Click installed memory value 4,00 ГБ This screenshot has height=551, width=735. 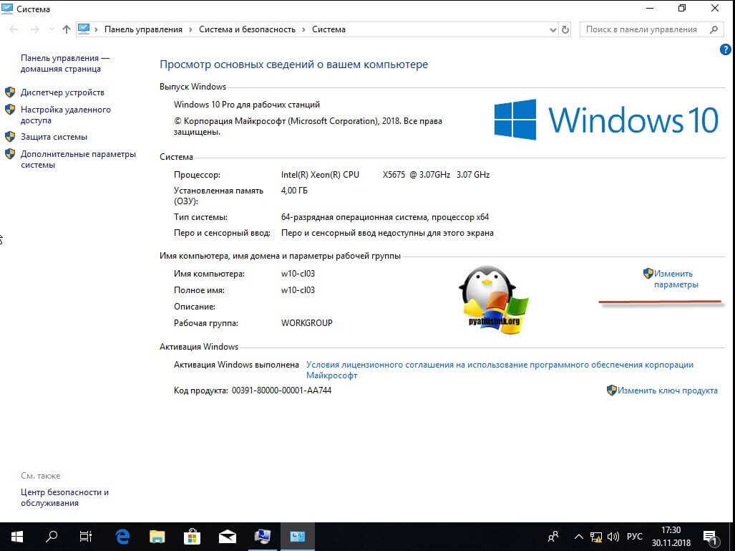294,191
